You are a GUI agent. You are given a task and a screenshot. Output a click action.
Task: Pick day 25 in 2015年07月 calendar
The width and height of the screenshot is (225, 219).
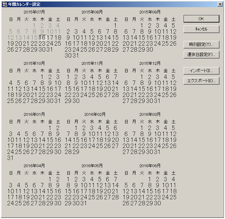tap(58, 44)
